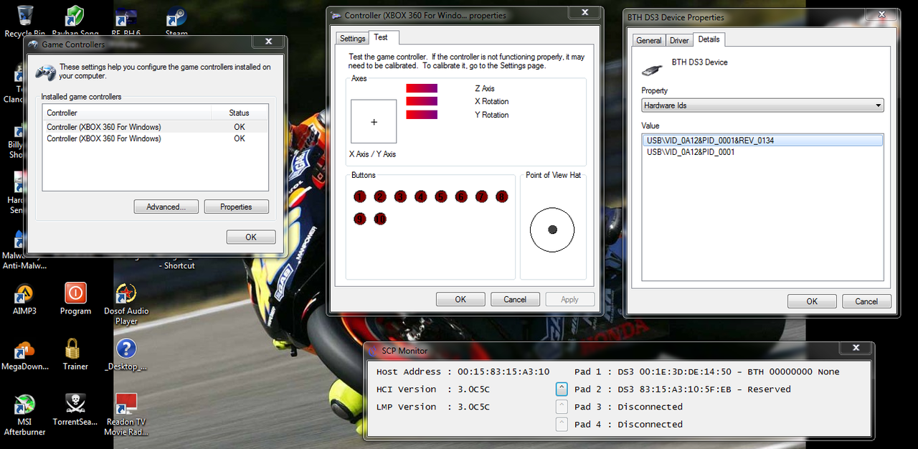
Task: Open the Driver tab in BTH DS3 properties
Action: (x=678, y=40)
